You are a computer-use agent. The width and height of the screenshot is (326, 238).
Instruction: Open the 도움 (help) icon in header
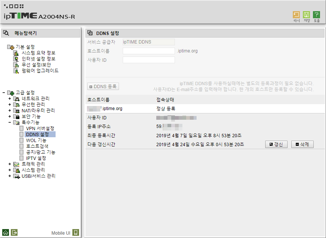[x=316, y=15]
